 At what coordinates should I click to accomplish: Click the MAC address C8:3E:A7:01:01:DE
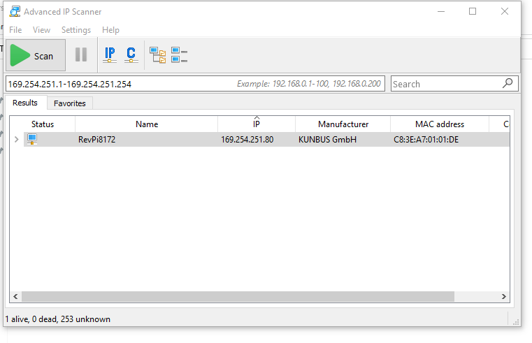tap(426, 139)
